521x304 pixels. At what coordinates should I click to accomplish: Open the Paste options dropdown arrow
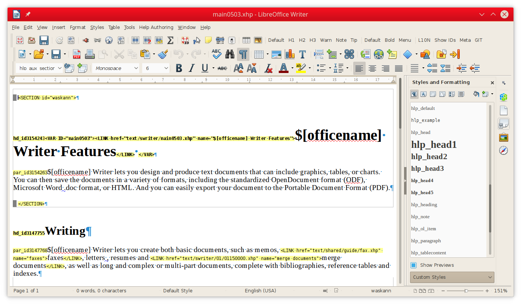(154, 54)
